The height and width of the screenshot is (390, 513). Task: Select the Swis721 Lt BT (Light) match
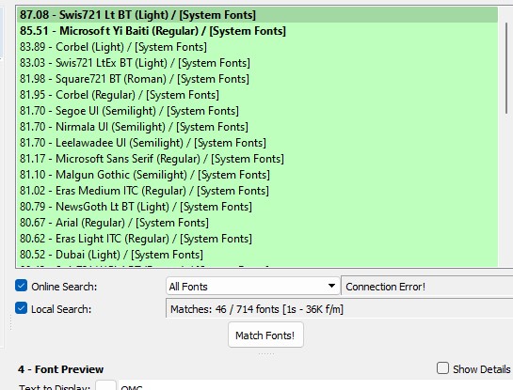[x=258, y=15]
